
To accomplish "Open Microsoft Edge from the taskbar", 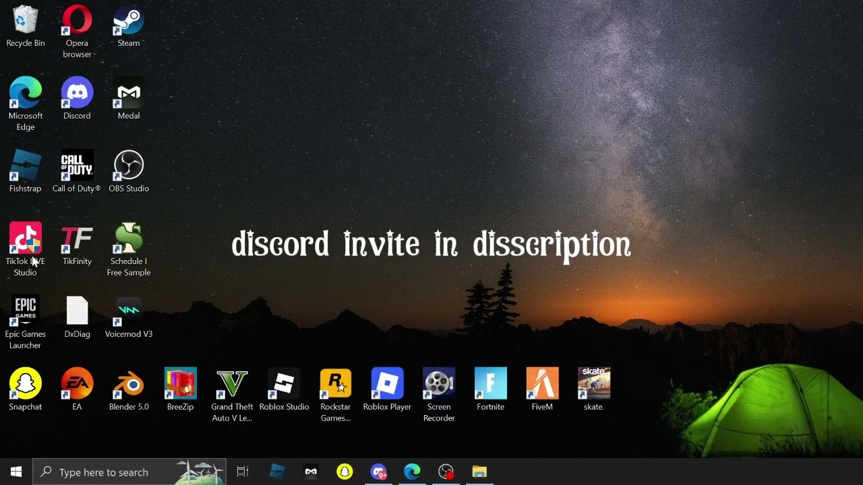I will coord(412,472).
